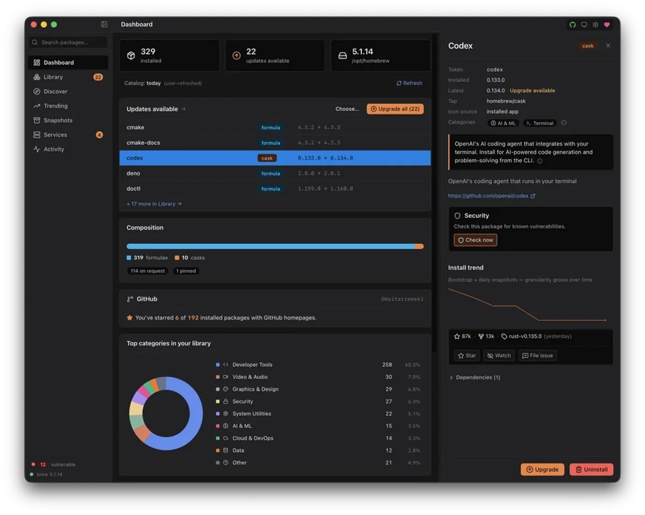The width and height of the screenshot is (645, 515).
Task: Click the Terminal category tag
Action: coord(540,123)
